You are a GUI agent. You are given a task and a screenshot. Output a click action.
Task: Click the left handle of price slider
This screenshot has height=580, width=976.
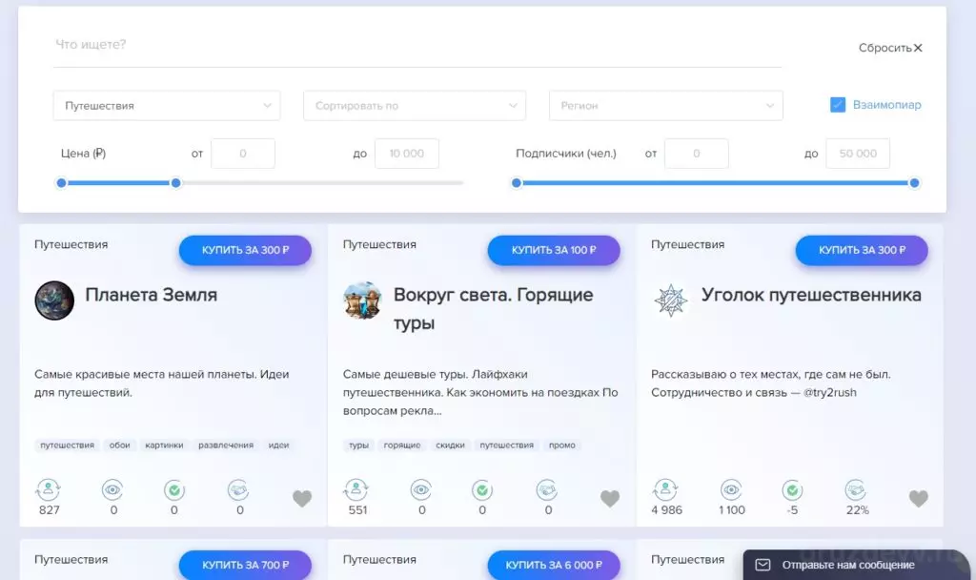[61, 183]
